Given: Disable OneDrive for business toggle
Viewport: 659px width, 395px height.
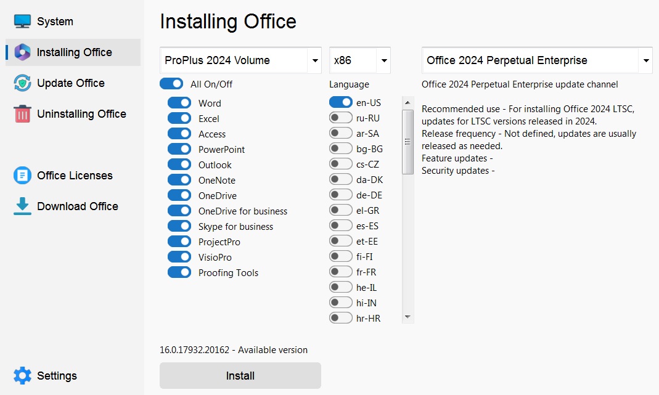Looking at the screenshot, I should tap(179, 211).
